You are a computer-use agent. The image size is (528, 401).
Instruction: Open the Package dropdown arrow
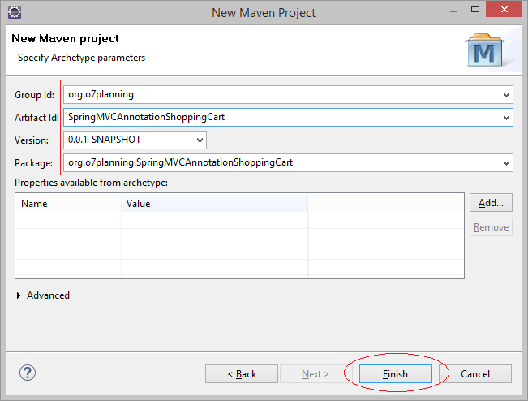(x=506, y=163)
